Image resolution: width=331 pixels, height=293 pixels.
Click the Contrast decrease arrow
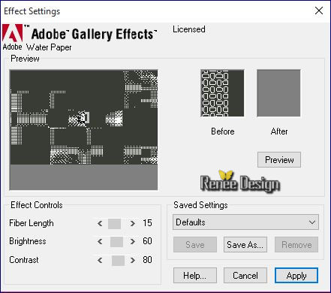click(x=100, y=261)
